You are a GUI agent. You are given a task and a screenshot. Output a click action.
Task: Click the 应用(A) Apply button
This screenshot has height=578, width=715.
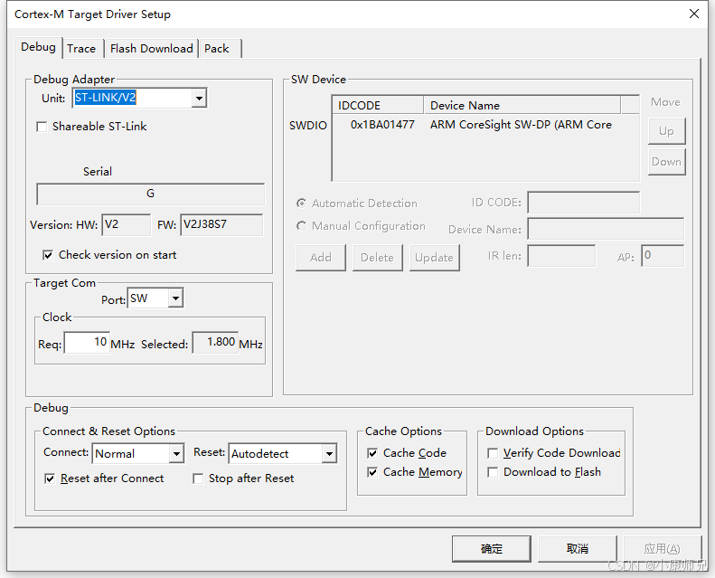click(662, 548)
